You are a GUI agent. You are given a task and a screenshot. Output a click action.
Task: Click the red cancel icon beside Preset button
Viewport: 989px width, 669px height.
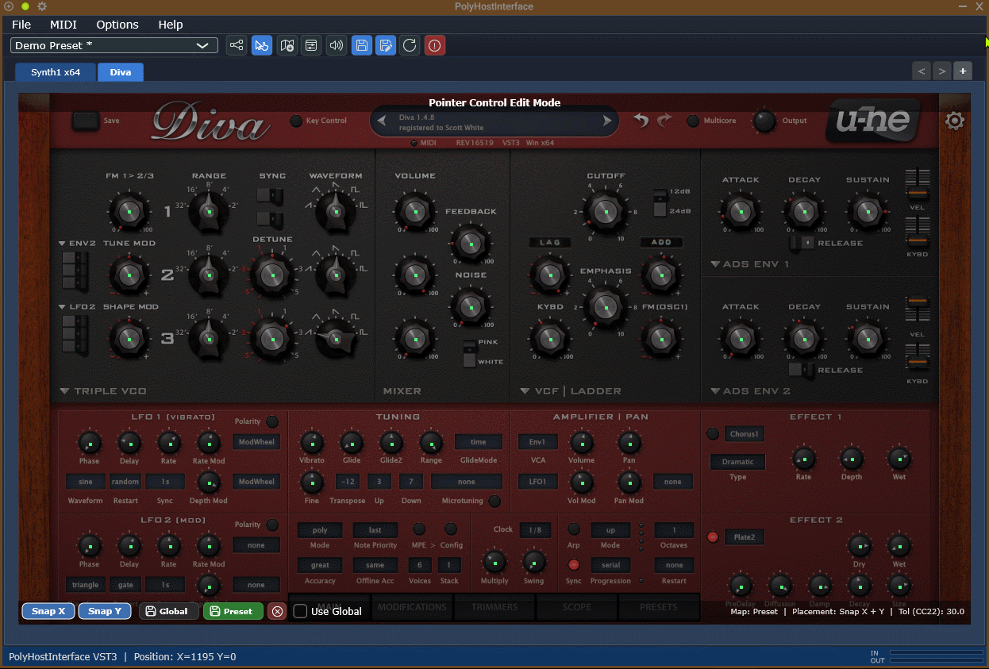[x=277, y=611]
